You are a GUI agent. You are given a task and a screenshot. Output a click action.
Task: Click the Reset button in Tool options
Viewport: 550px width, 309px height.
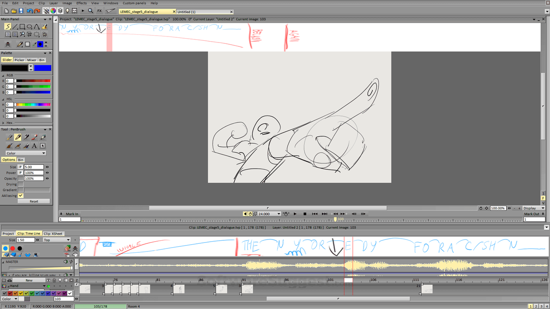[x=34, y=201]
